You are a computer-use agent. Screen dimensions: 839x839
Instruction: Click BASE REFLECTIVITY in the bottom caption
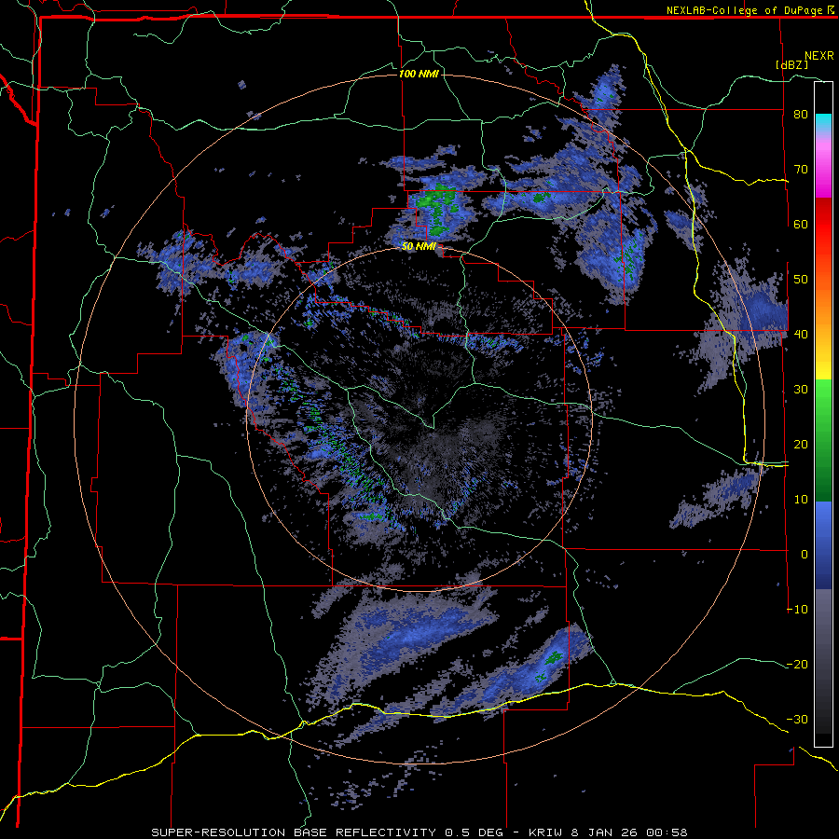pyautogui.click(x=366, y=832)
